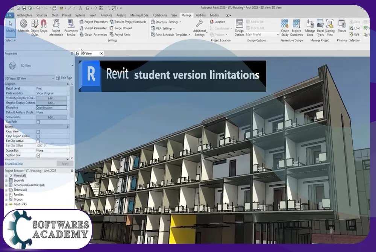
Task: Click Edit for Graphic Display Options
Action: tap(51, 103)
